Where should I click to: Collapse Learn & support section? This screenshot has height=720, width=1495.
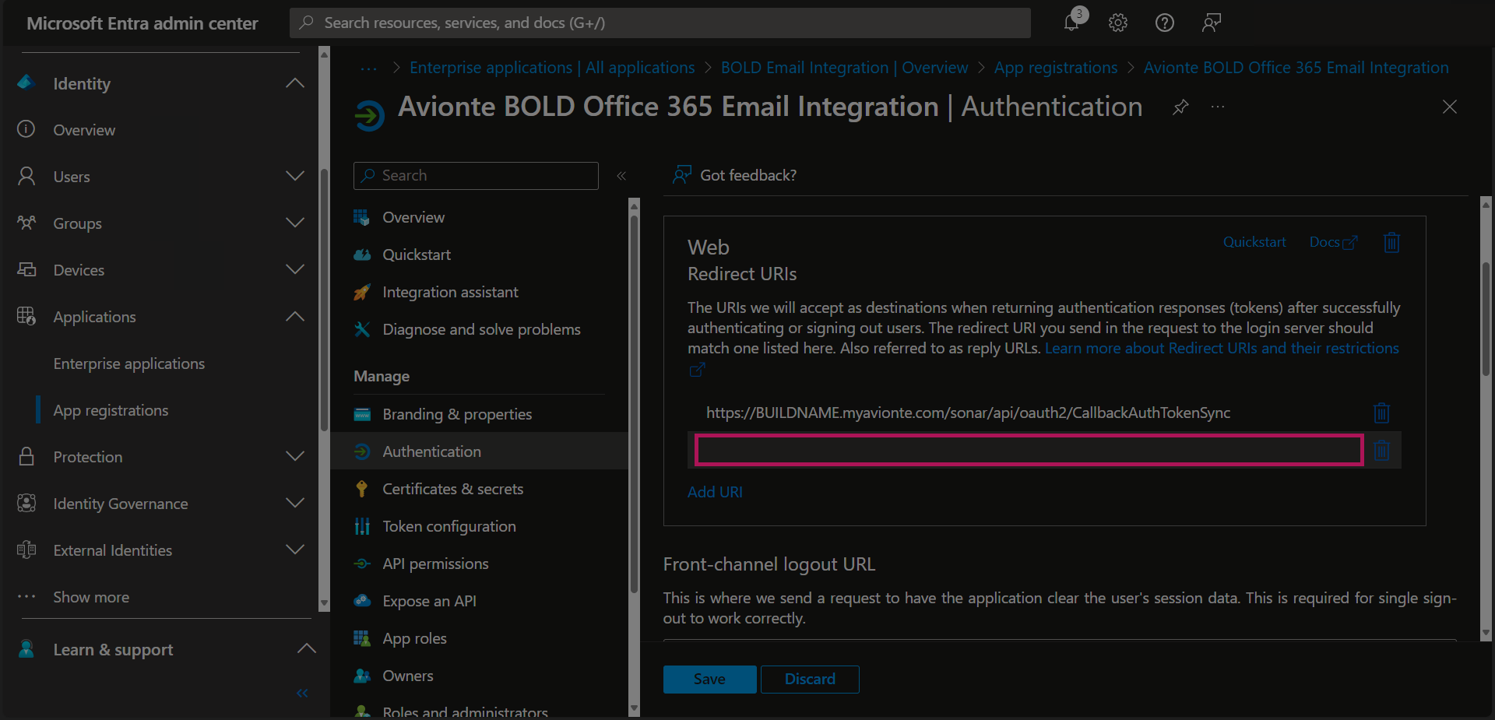(x=307, y=649)
